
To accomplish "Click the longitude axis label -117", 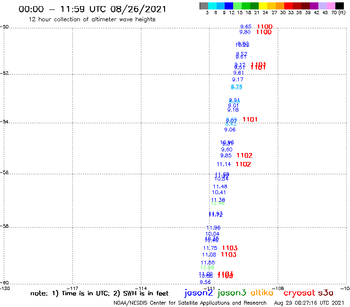I will (72, 289).
